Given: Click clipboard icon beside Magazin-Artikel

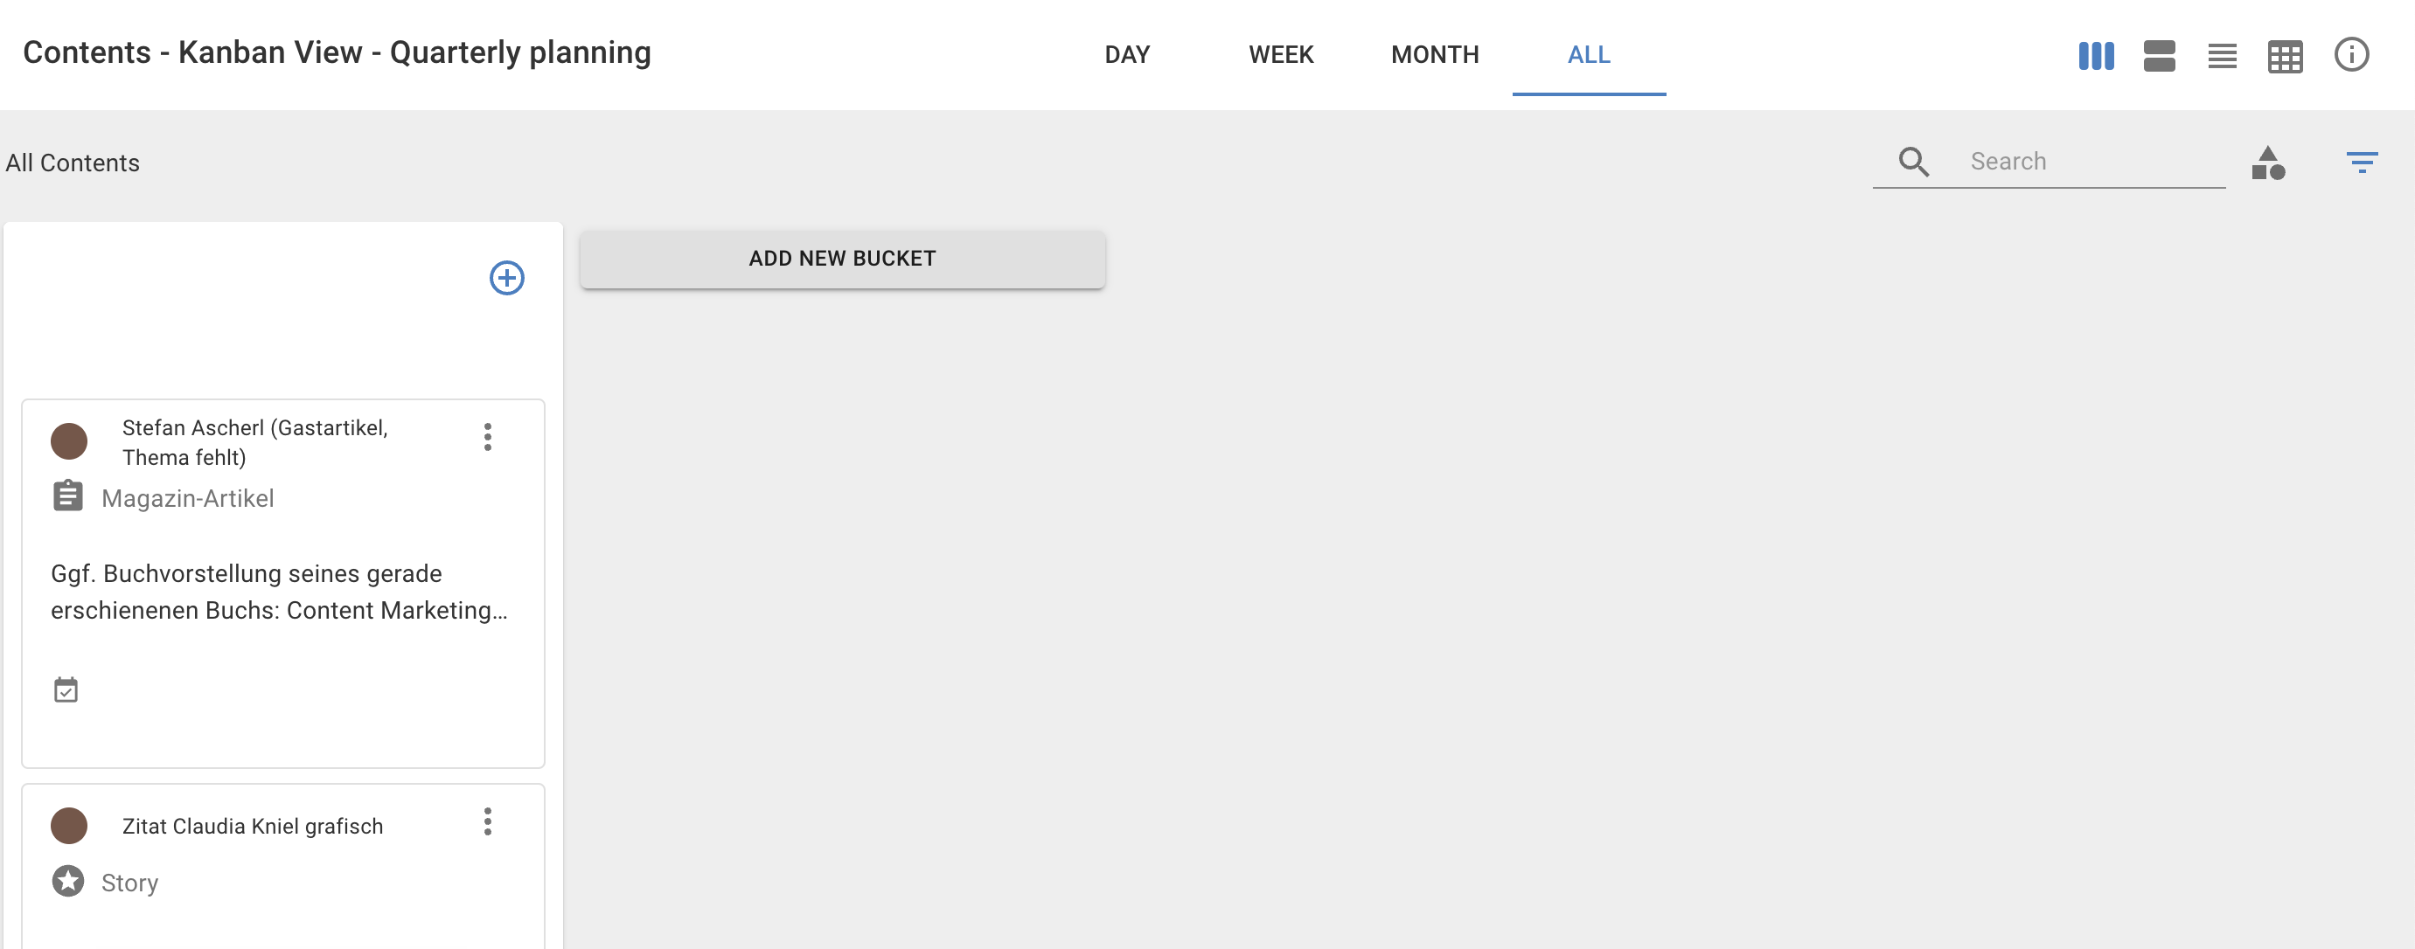Looking at the screenshot, I should tap(67, 495).
